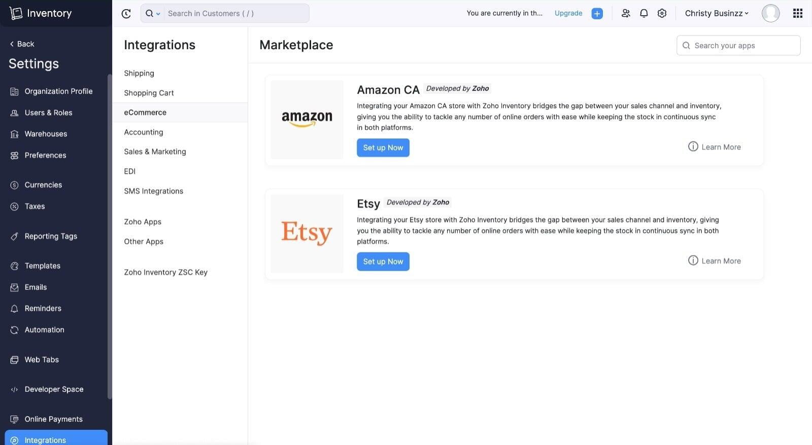The height and width of the screenshot is (445, 812).
Task: Open Sales & Marketing integrations
Action: point(155,152)
